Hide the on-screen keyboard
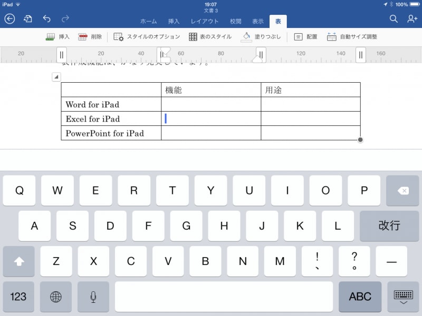Image resolution: width=422 pixels, height=316 pixels. pyautogui.click(x=403, y=297)
